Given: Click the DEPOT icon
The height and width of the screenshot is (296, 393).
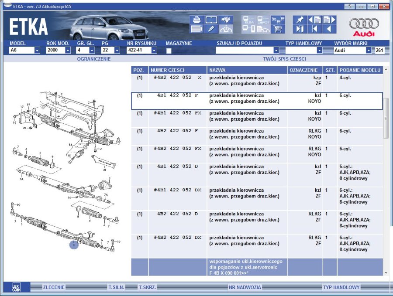Looking at the screenshot, I should click(263, 20).
